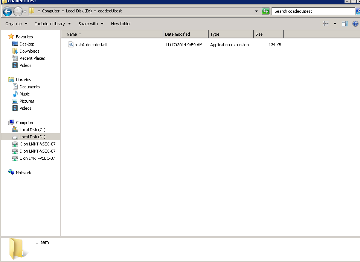360x262 pixels.
Task: Focus the Search coadedUitest box
Action: point(313,11)
